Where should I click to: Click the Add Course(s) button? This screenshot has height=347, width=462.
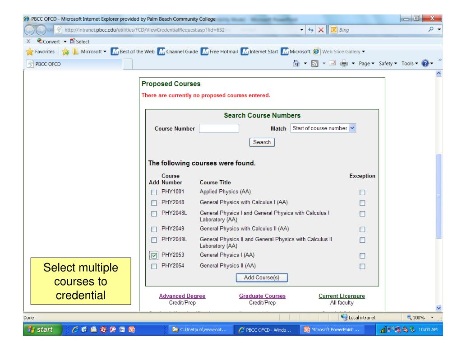pyautogui.click(x=262, y=277)
